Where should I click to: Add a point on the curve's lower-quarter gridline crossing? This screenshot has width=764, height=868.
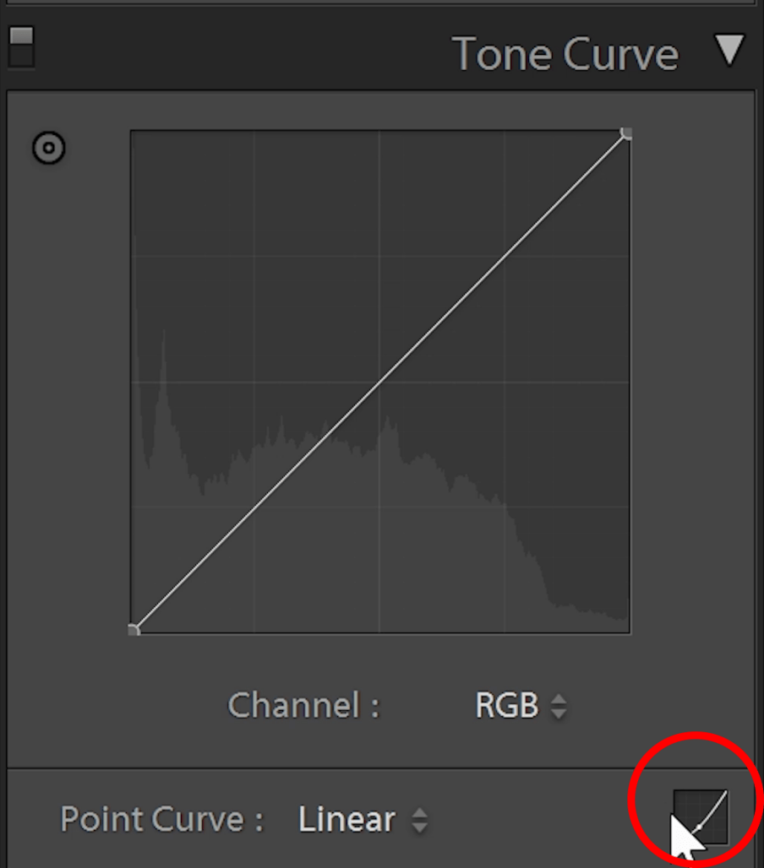click(255, 507)
